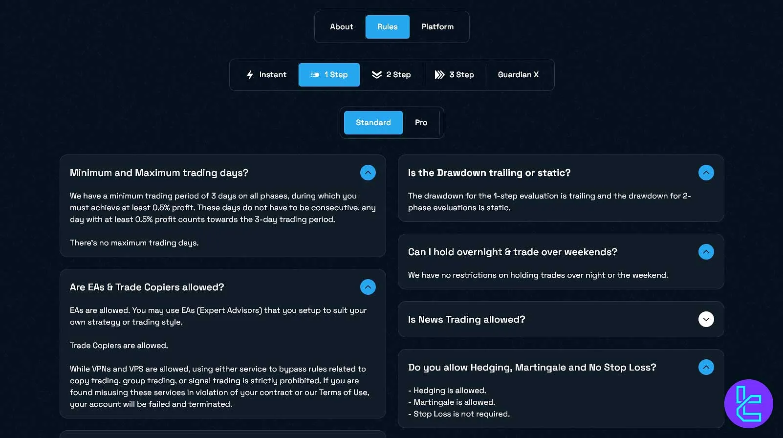Viewport: 783px width, 438px height.
Task: Open the Platform tab
Action: tap(437, 27)
